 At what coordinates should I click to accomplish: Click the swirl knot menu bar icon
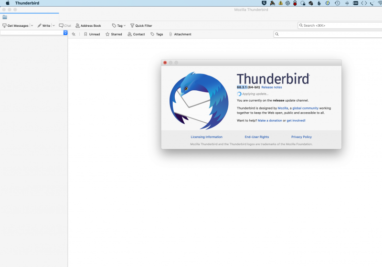287,3
